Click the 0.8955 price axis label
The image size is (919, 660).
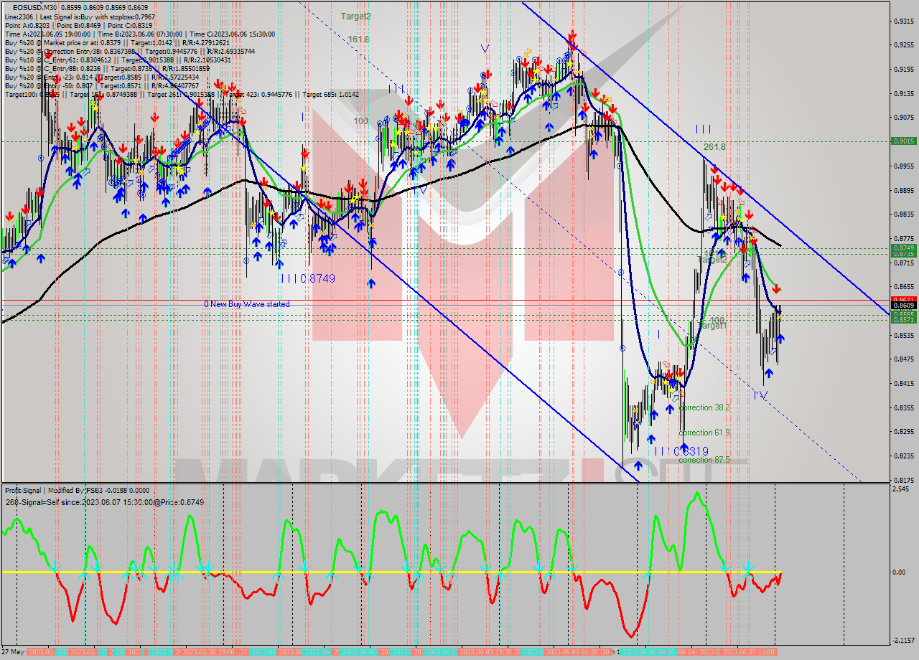click(x=903, y=166)
